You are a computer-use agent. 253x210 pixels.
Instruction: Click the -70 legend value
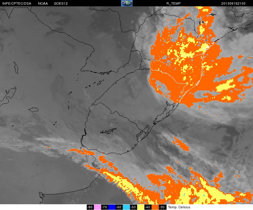[x=105, y=207]
